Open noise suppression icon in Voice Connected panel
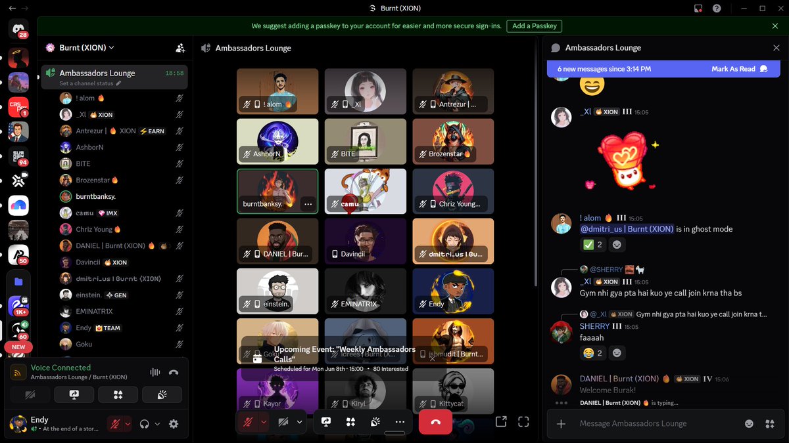This screenshot has height=443, width=789. click(155, 372)
